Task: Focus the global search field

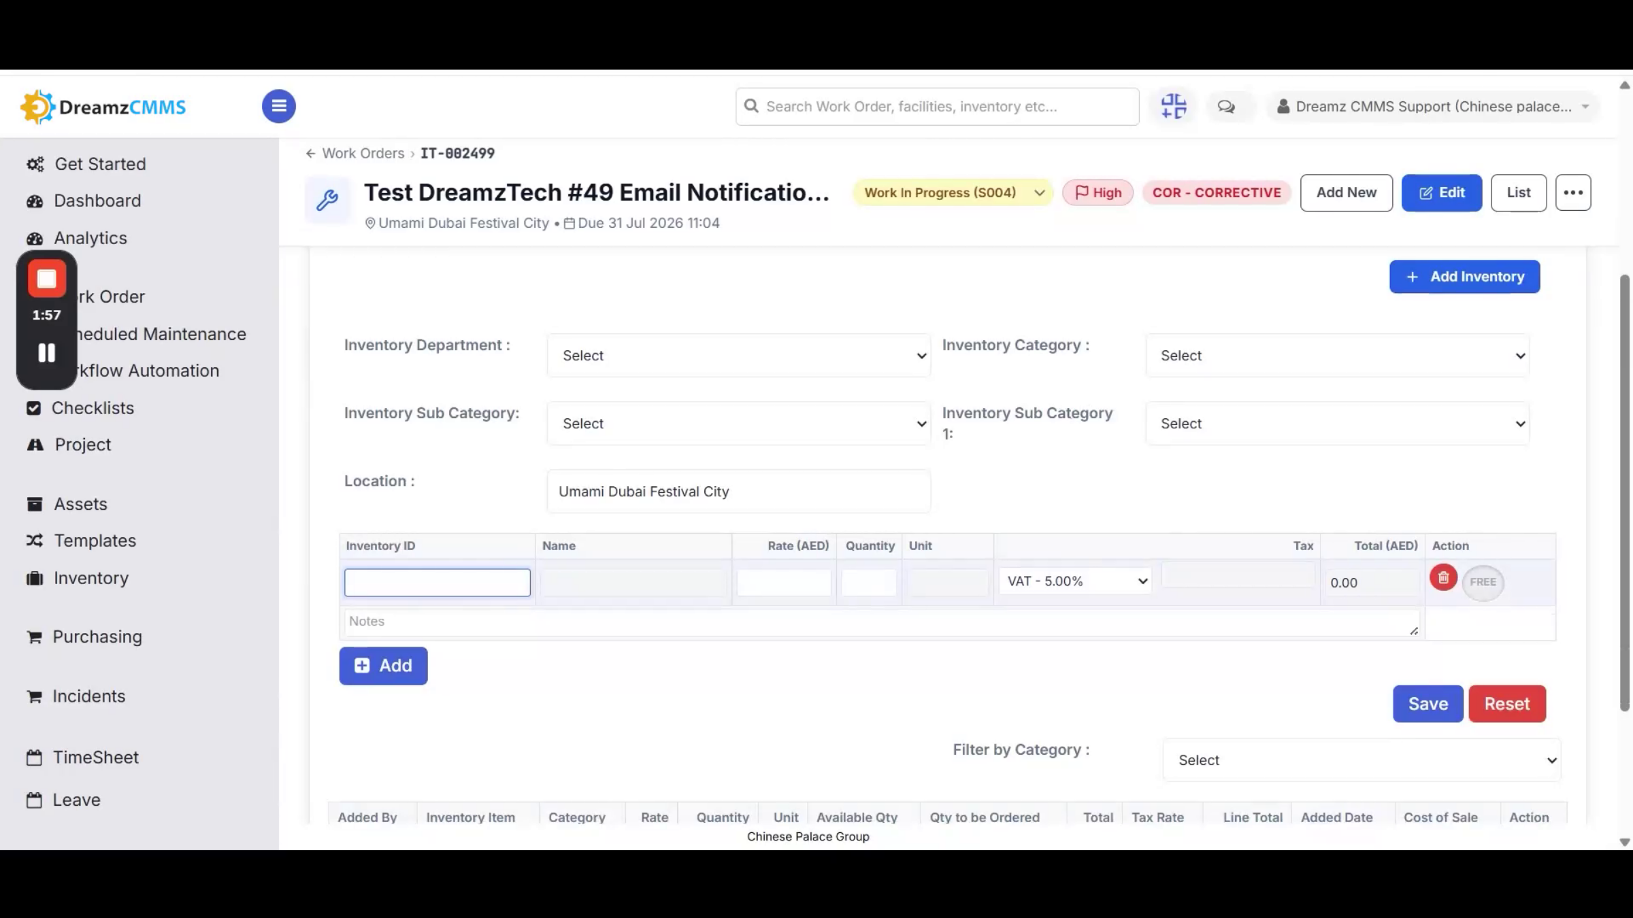Action: pos(937,107)
